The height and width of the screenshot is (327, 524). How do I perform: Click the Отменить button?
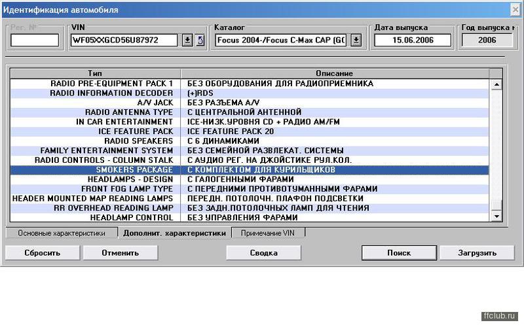(121, 253)
